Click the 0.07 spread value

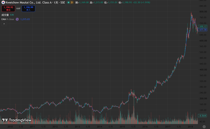coord(18,9)
